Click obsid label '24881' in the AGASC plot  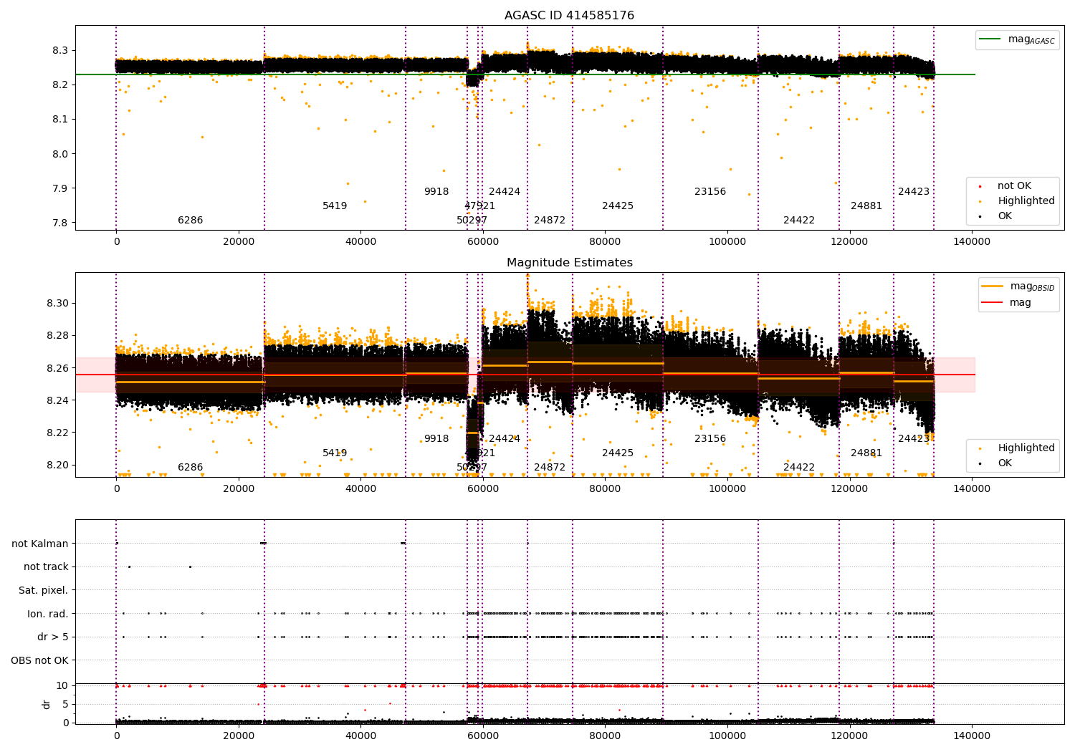(x=866, y=206)
